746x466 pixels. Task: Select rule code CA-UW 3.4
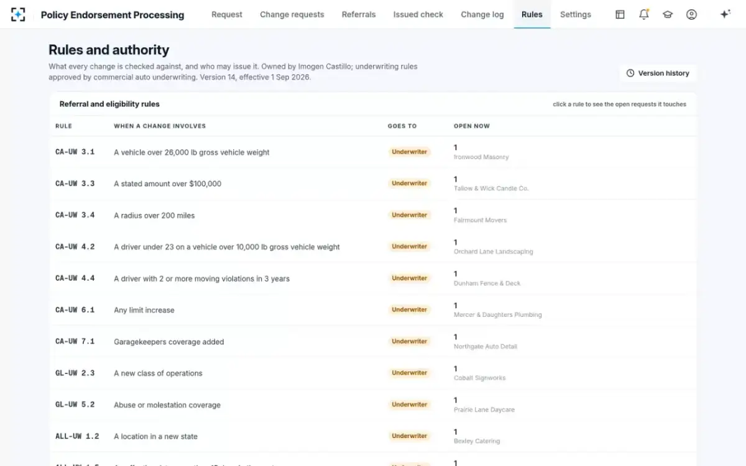(x=75, y=216)
